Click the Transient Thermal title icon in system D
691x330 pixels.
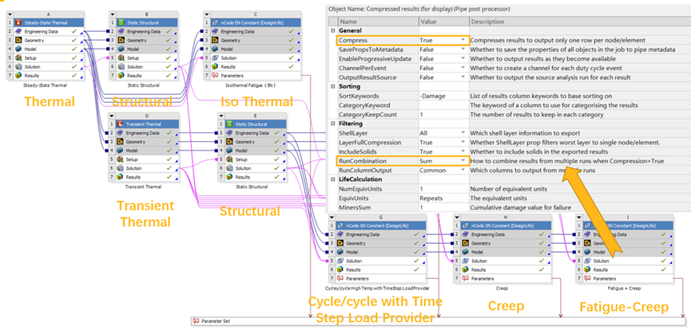coord(119,124)
